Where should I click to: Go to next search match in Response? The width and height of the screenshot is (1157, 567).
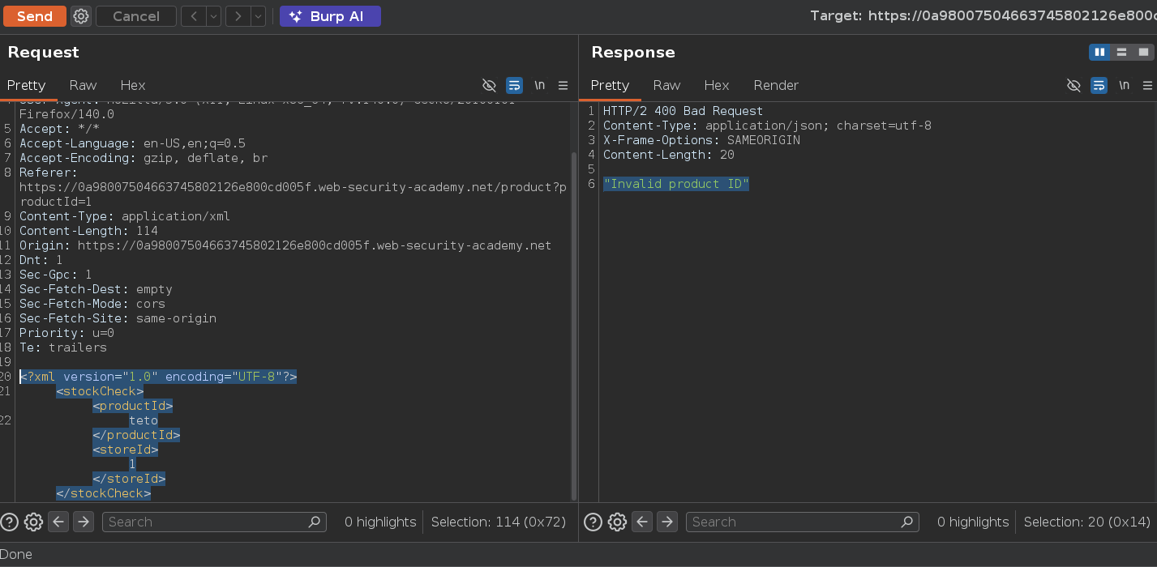point(667,522)
